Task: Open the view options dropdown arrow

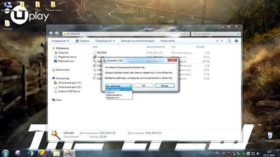Action: (x=222, y=41)
